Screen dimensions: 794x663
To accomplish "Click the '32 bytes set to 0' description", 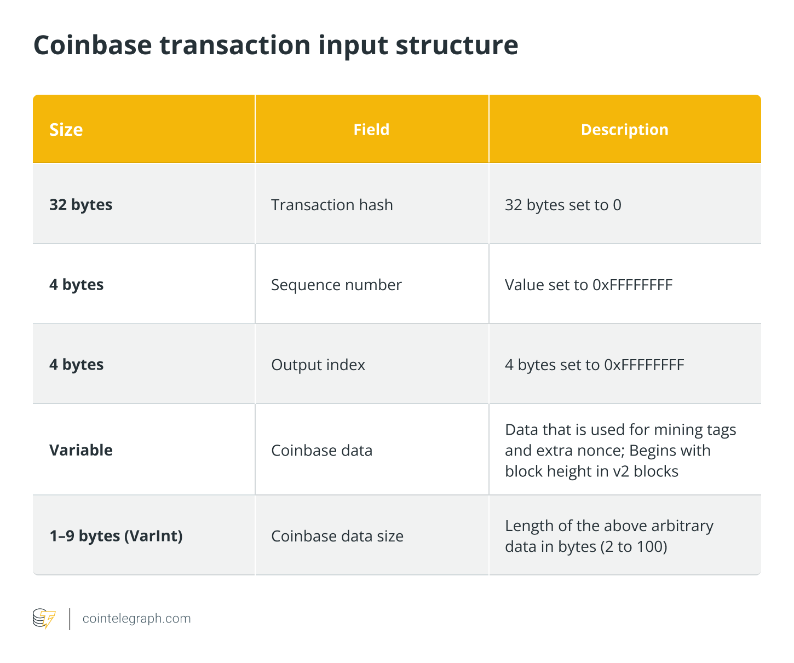I will [563, 205].
